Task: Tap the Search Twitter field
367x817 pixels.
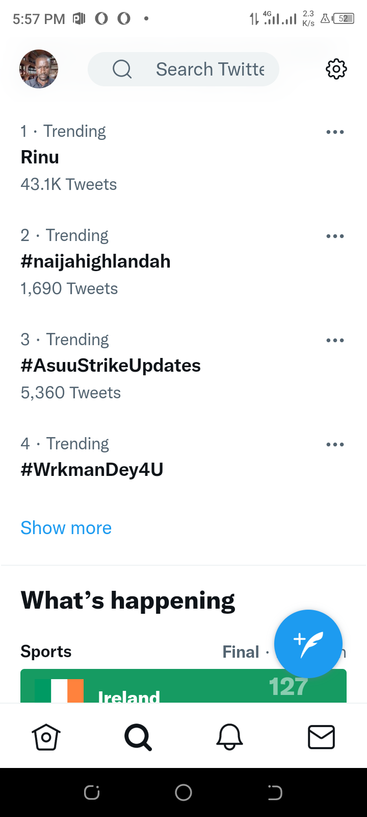Action: (183, 69)
